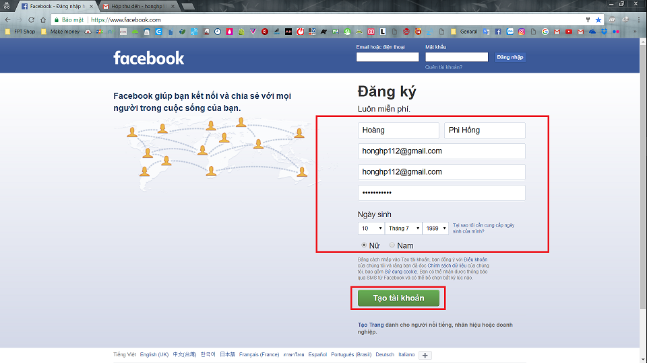Focus the header Mật khẩu password field

coord(457,57)
